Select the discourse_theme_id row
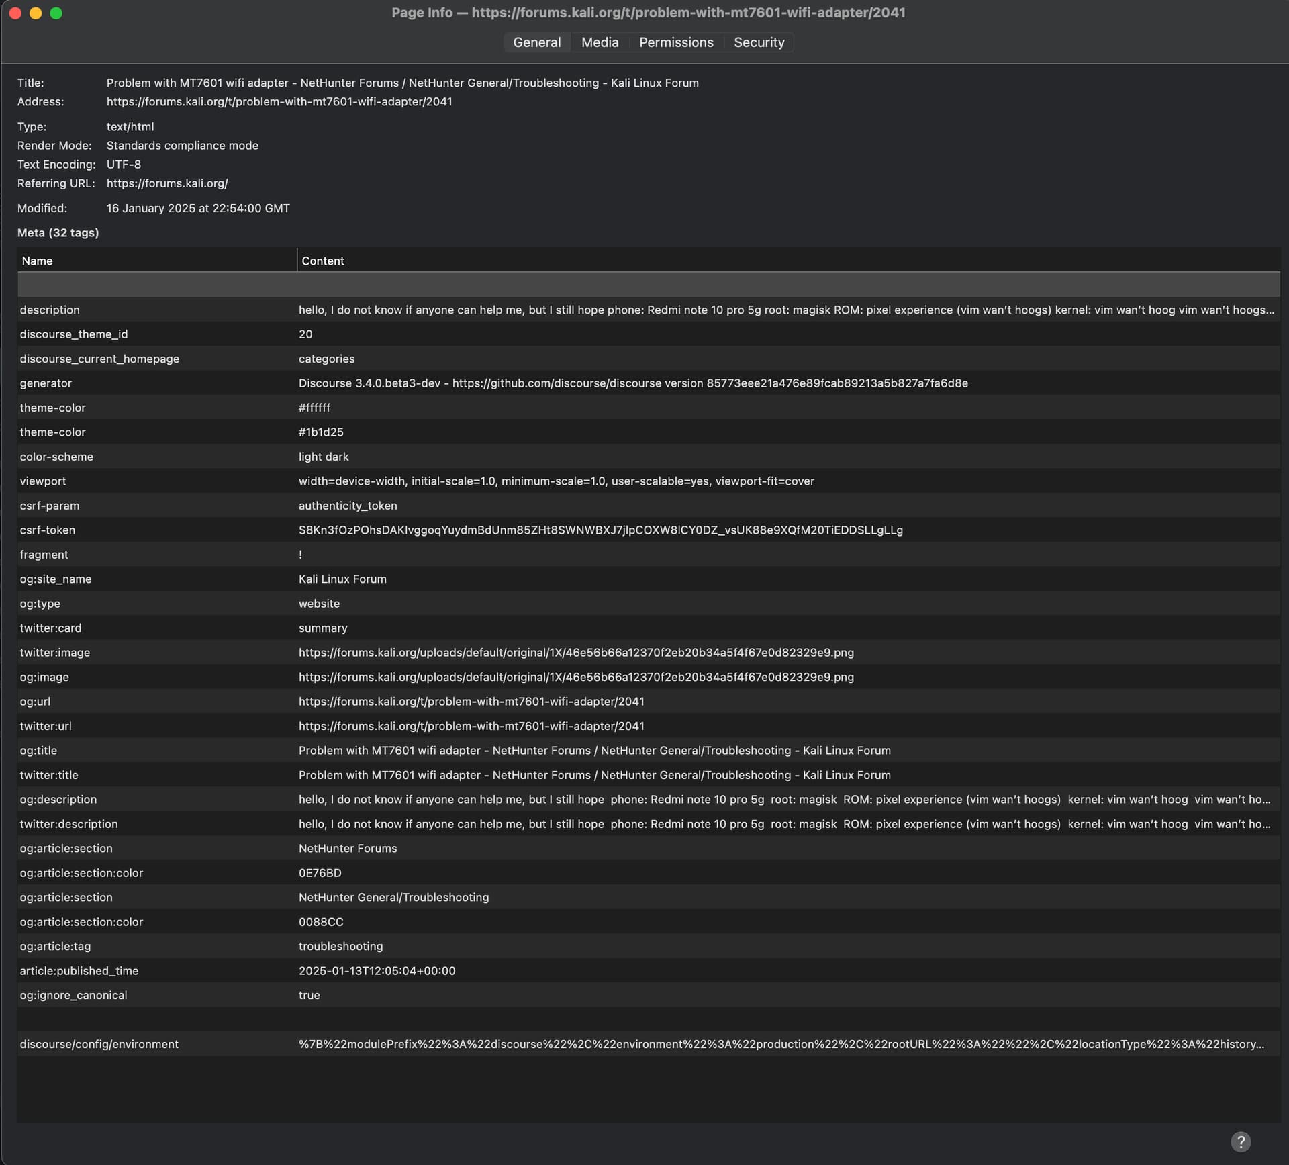1289x1165 pixels. click(649, 334)
